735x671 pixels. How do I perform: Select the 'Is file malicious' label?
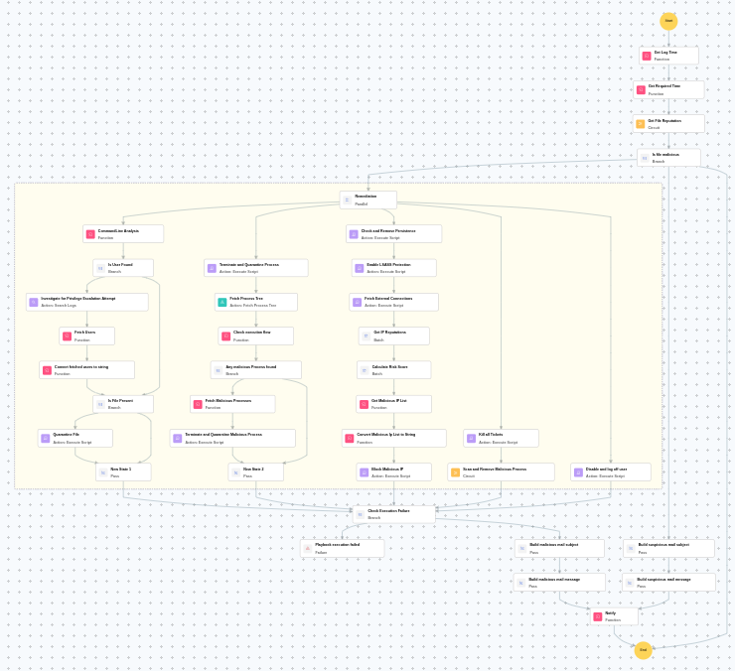(x=665, y=155)
